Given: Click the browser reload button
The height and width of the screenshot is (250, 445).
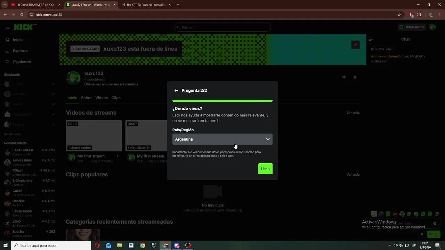Looking at the screenshot, I should click(x=22, y=15).
